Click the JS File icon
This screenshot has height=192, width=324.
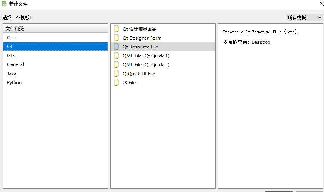click(116, 82)
